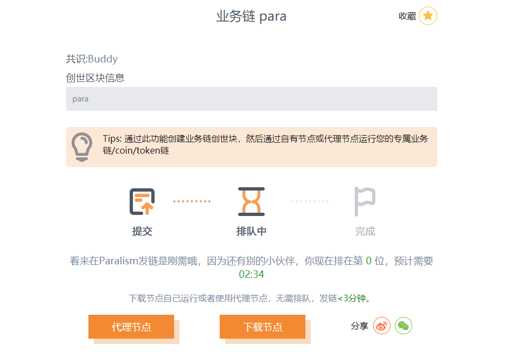Click the 代理节点 button
The width and height of the screenshot is (505, 362).
[131, 327]
